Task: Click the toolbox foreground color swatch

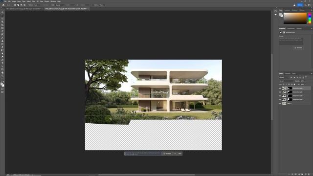Action: pyautogui.click(x=2, y=85)
